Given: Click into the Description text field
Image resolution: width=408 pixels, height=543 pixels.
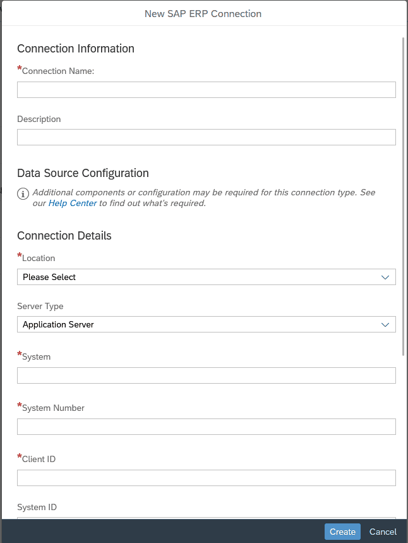Looking at the screenshot, I should pyautogui.click(x=206, y=137).
